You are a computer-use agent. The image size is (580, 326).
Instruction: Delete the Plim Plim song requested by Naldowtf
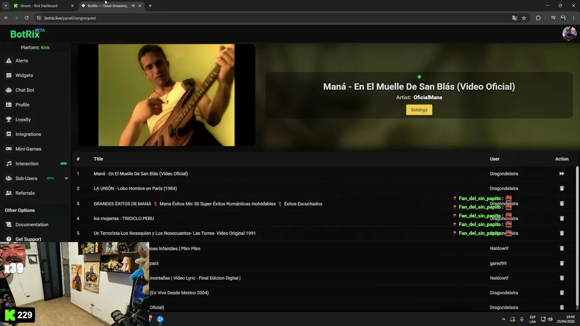pos(561,248)
